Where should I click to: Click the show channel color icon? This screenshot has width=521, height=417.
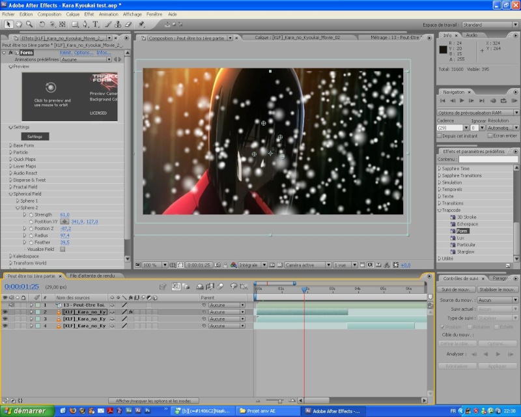pyautogui.click(x=234, y=265)
